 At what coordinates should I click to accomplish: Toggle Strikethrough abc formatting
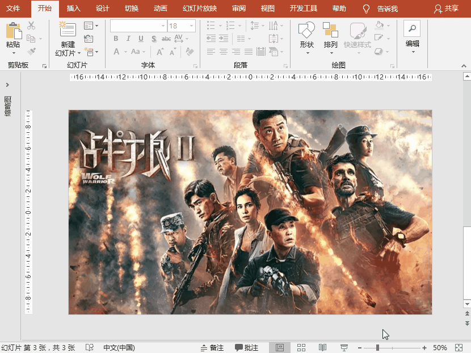click(x=166, y=39)
